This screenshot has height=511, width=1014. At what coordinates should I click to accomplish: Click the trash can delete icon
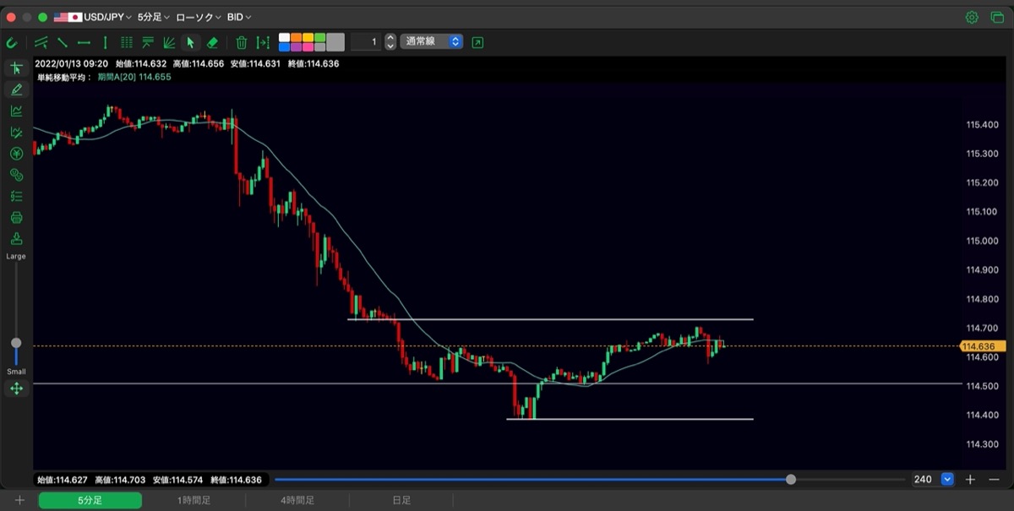pyautogui.click(x=241, y=41)
